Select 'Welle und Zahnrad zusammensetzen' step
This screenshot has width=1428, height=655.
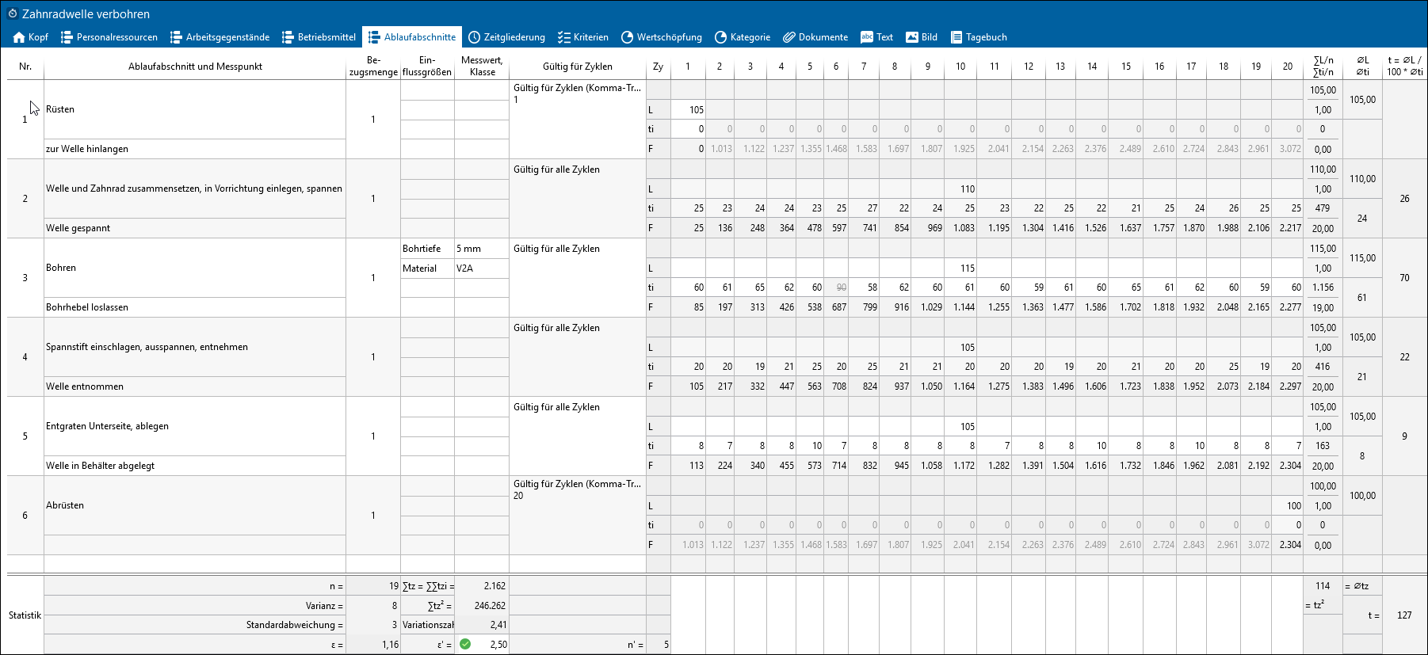[x=195, y=189]
